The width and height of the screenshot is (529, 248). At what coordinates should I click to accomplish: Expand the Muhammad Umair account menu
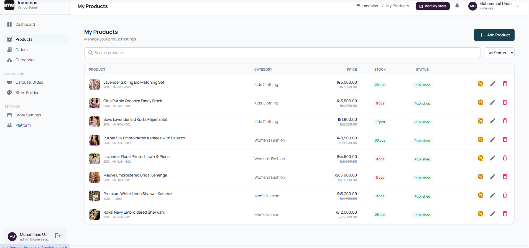point(494,6)
